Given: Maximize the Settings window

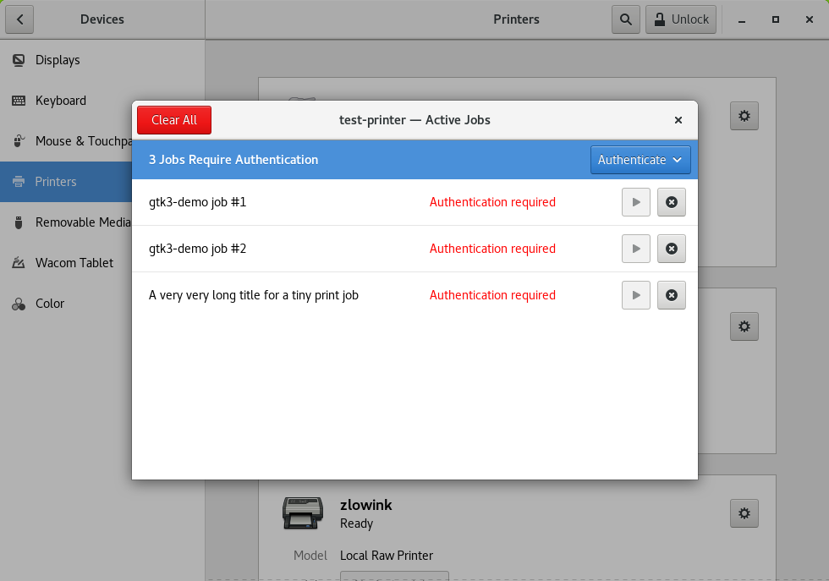Looking at the screenshot, I should [776, 19].
